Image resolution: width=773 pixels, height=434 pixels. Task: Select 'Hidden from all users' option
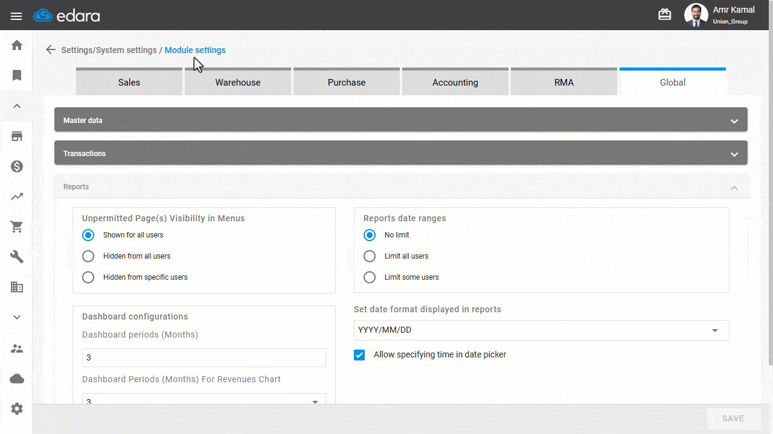pos(88,256)
